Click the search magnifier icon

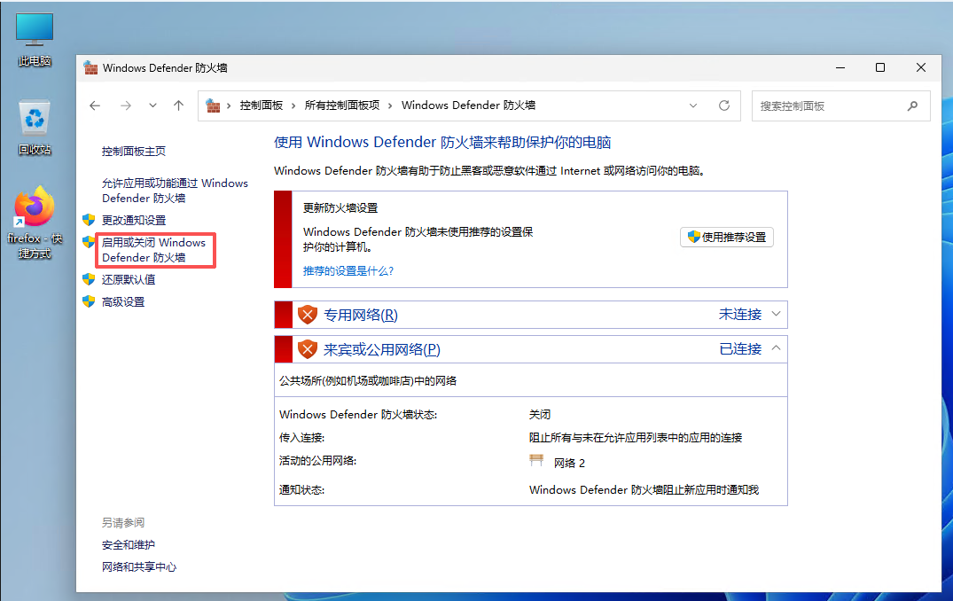[x=913, y=105]
